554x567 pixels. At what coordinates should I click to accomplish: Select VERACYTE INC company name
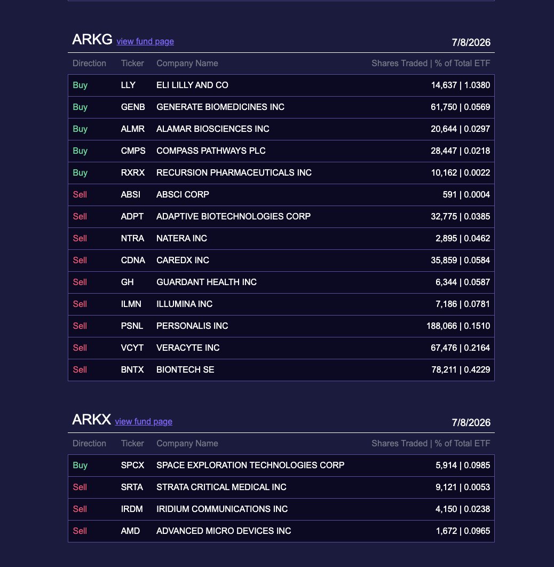point(188,348)
